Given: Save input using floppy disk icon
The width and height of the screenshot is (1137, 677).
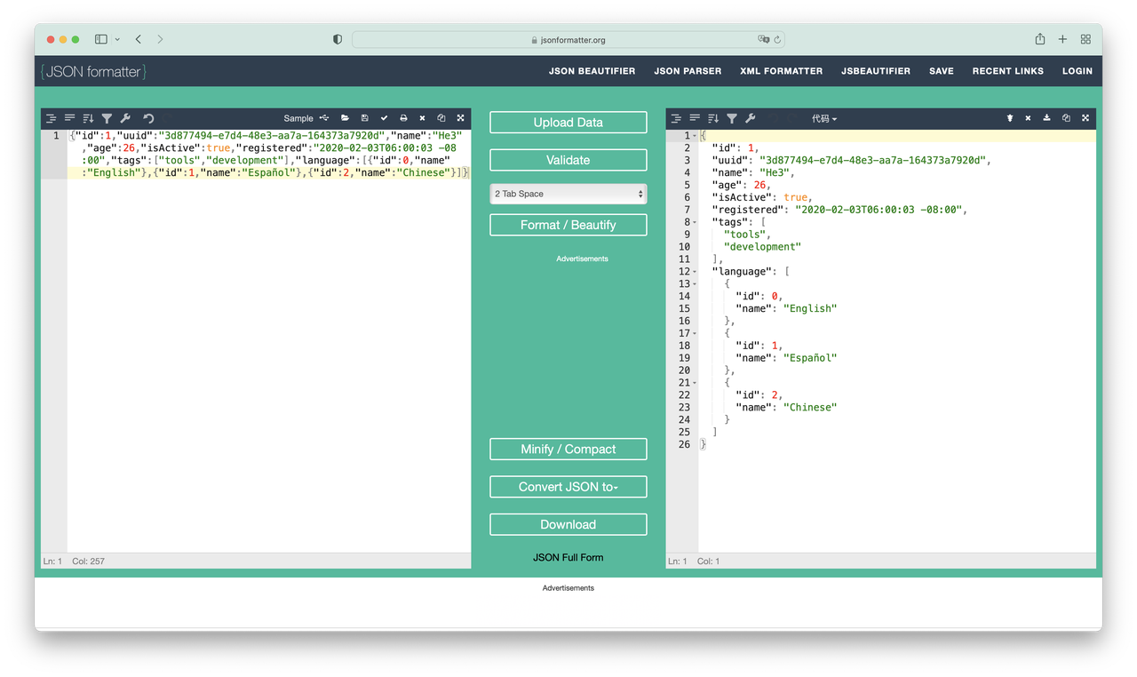Looking at the screenshot, I should [x=364, y=118].
